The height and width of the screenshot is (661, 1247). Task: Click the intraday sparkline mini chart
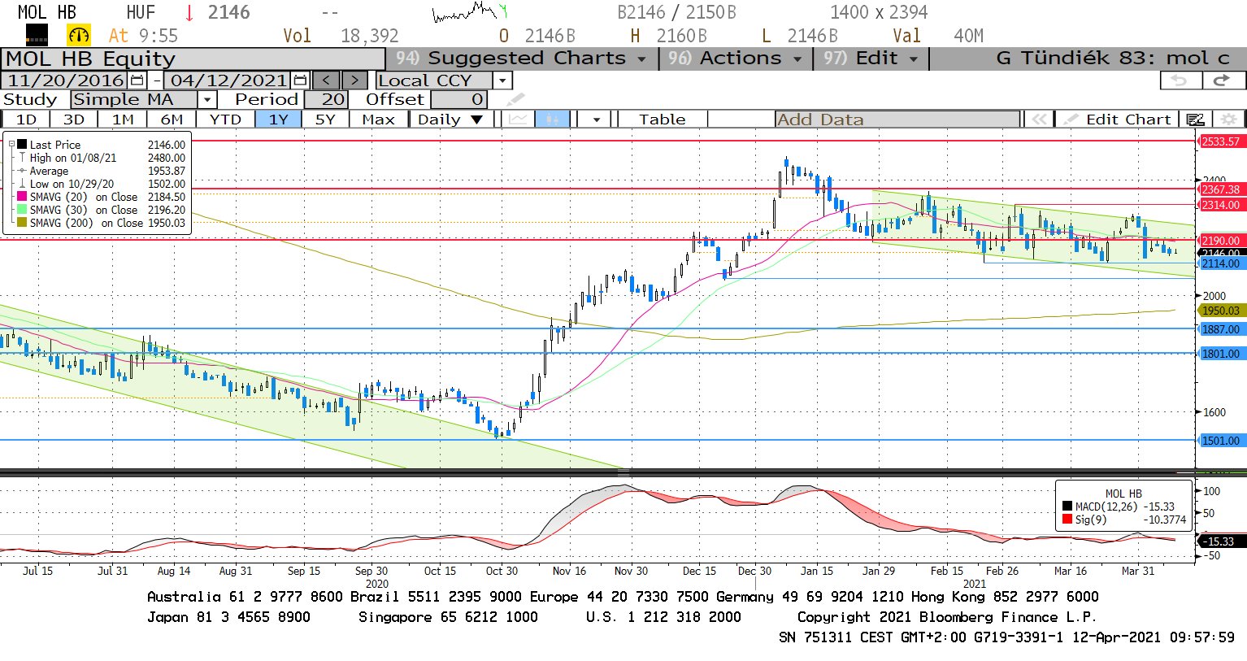(471, 12)
